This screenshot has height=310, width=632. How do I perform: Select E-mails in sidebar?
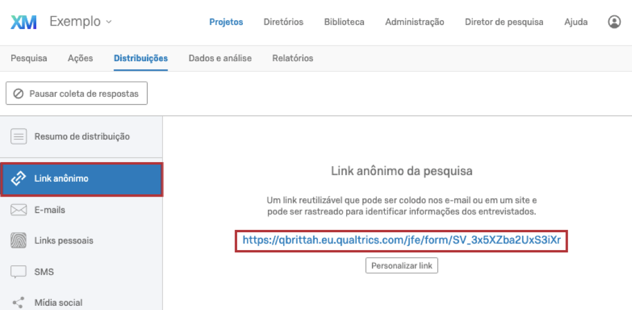pyautogui.click(x=81, y=210)
